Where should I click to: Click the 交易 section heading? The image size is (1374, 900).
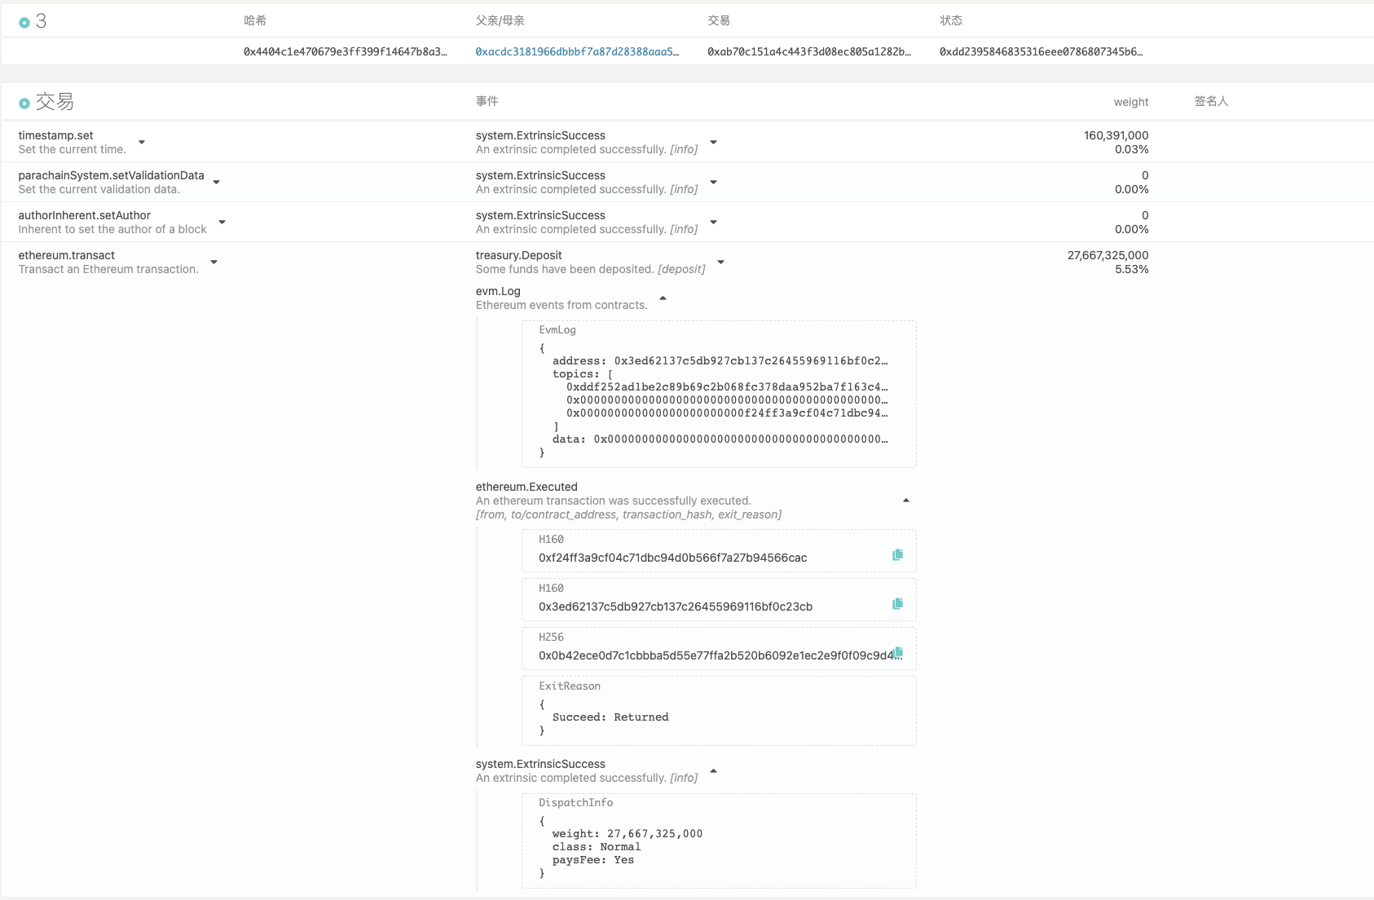(x=55, y=102)
